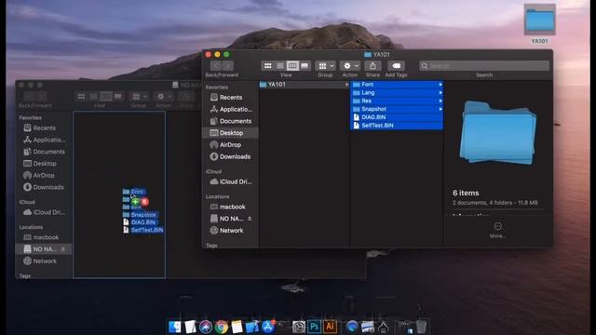Open Documents in background NO NA window sidebar

pyautogui.click(x=44, y=152)
